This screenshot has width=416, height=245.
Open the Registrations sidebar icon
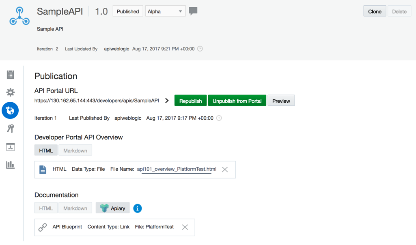coord(10,147)
